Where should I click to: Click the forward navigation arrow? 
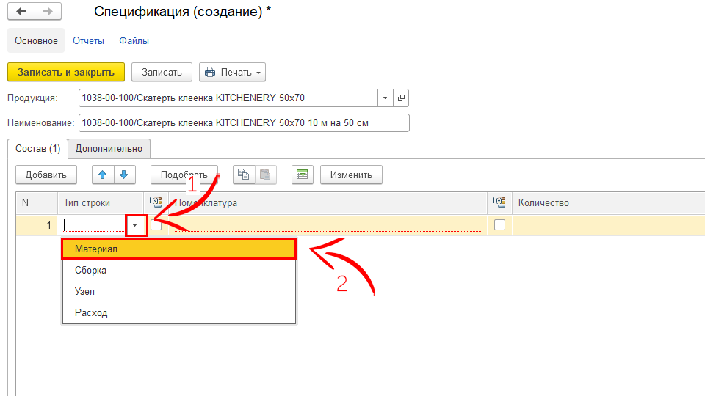pyautogui.click(x=47, y=12)
